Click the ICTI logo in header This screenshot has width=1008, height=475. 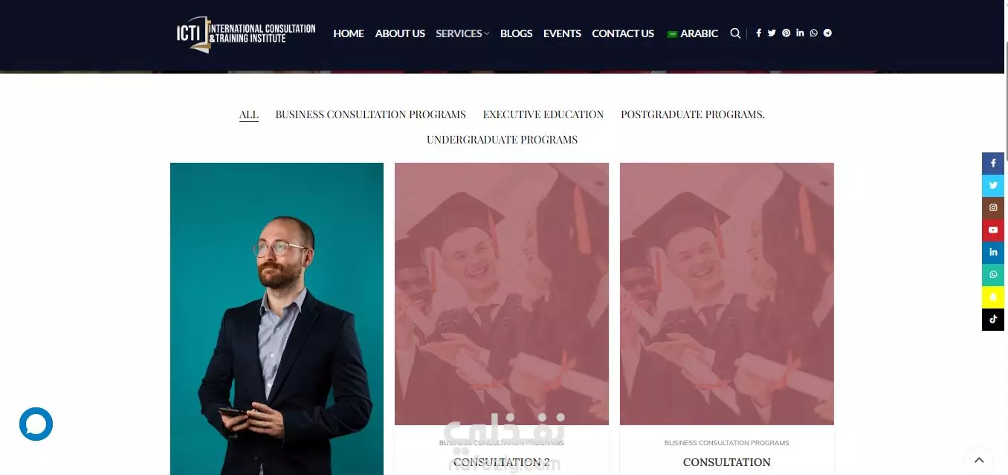pyautogui.click(x=246, y=34)
